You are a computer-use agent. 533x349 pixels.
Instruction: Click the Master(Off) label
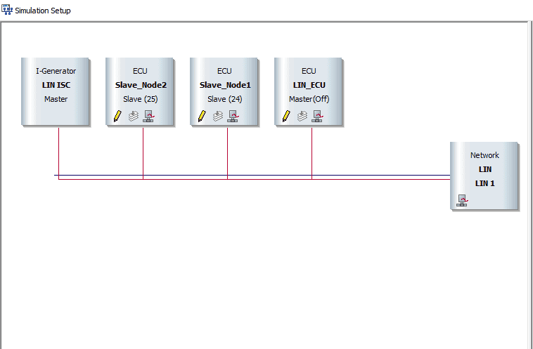309,99
